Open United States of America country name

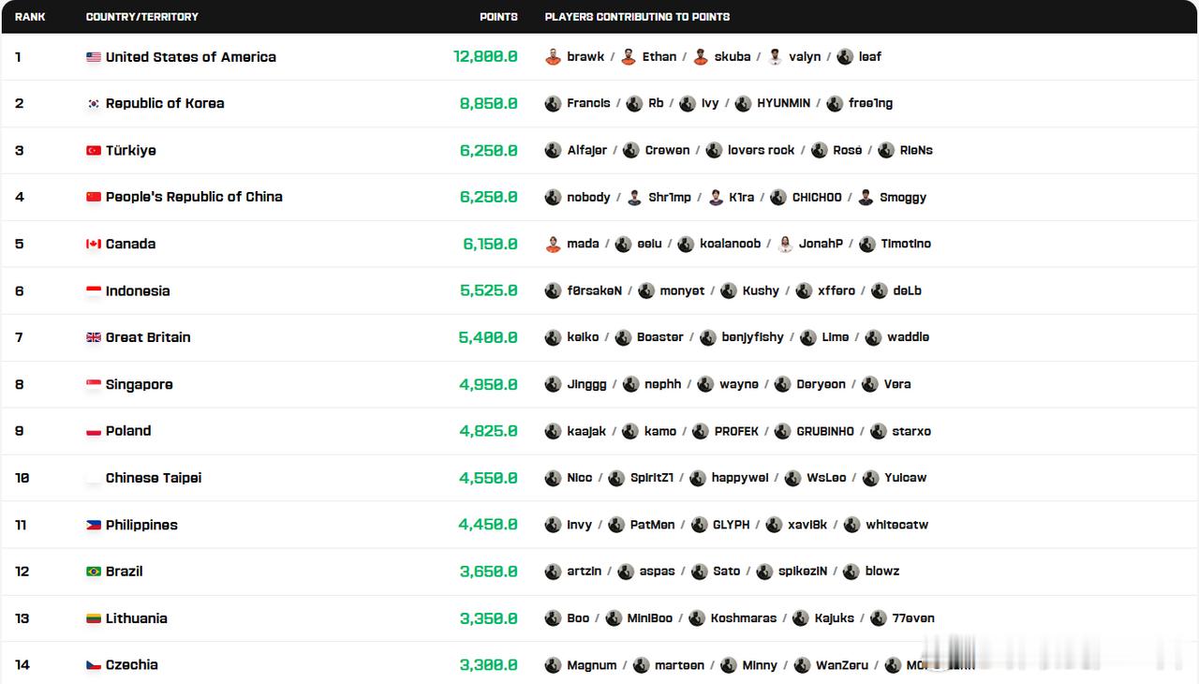[x=191, y=57]
